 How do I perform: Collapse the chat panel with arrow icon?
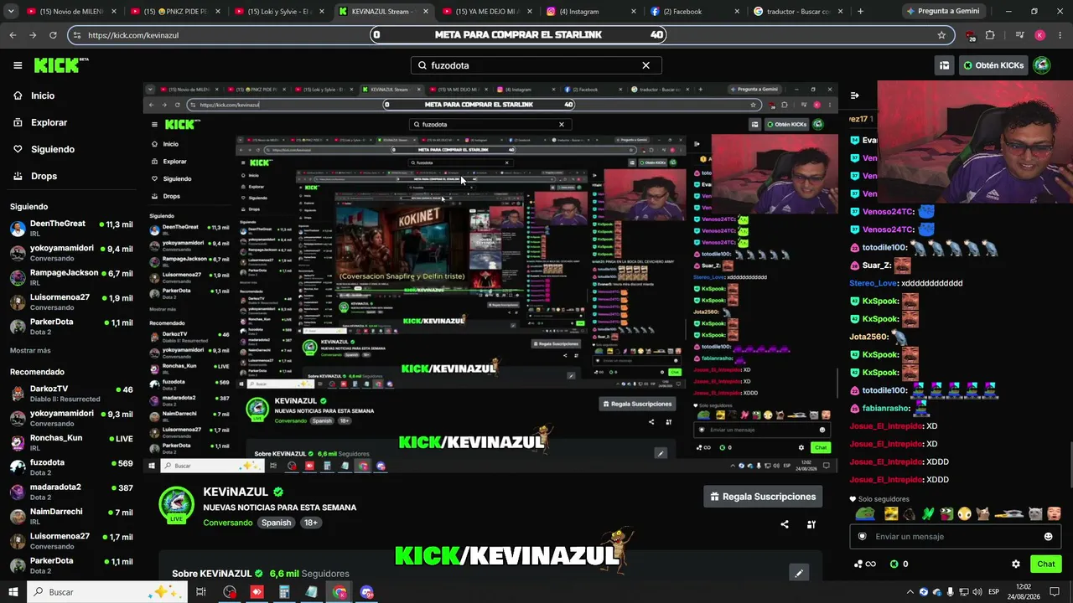(x=854, y=95)
